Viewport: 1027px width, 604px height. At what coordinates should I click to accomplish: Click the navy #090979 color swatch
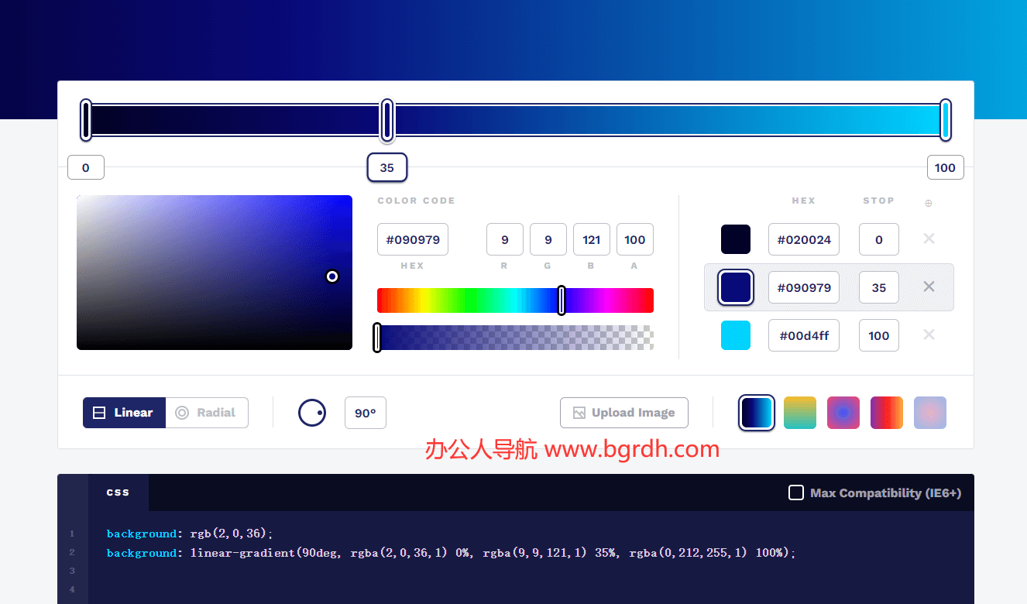click(736, 287)
